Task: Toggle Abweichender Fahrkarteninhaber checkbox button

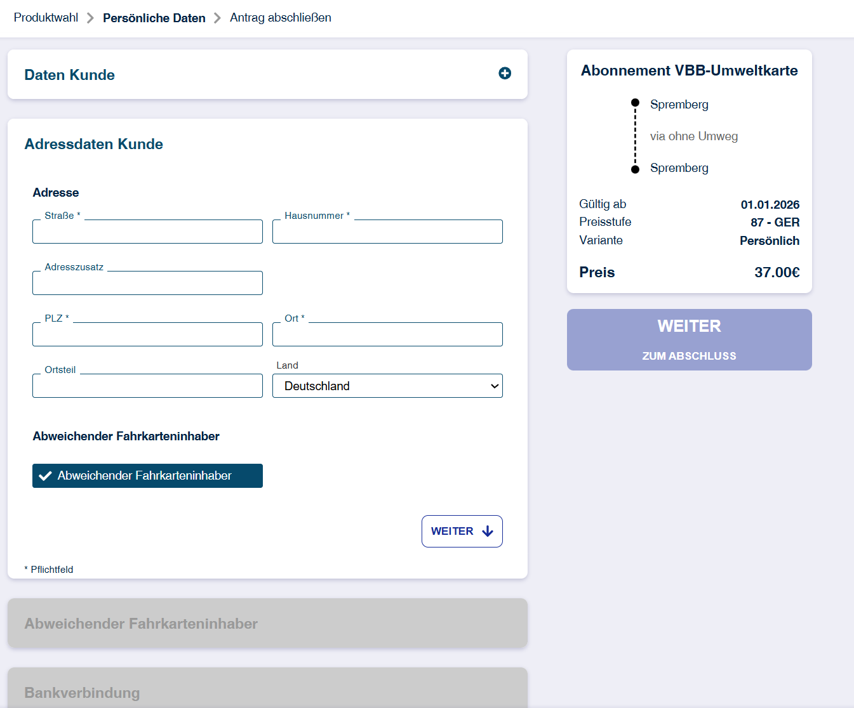Action: pos(147,476)
